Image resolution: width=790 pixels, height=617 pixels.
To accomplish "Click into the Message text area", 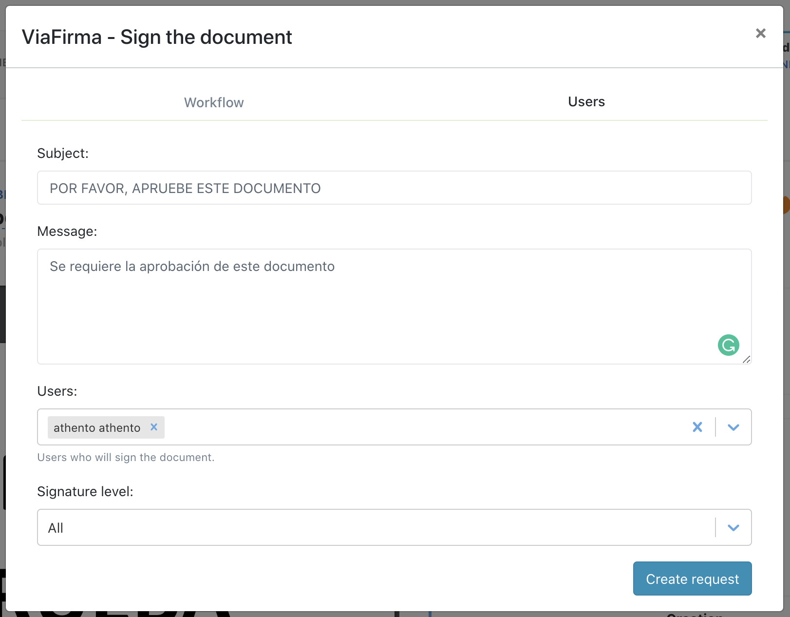I will (395, 307).
